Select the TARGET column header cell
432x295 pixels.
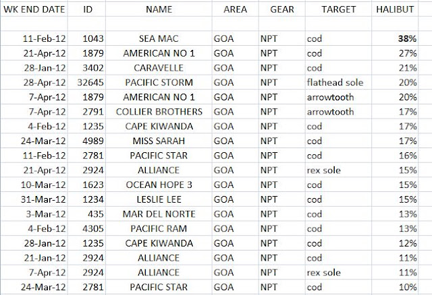coord(338,9)
